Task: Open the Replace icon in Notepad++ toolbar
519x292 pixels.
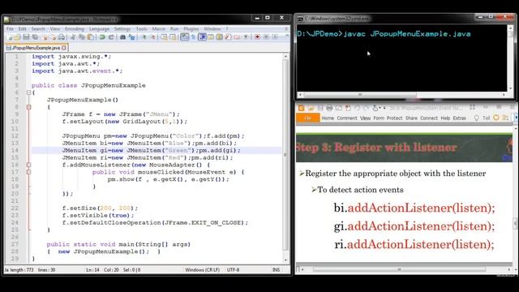Action: pos(132,37)
